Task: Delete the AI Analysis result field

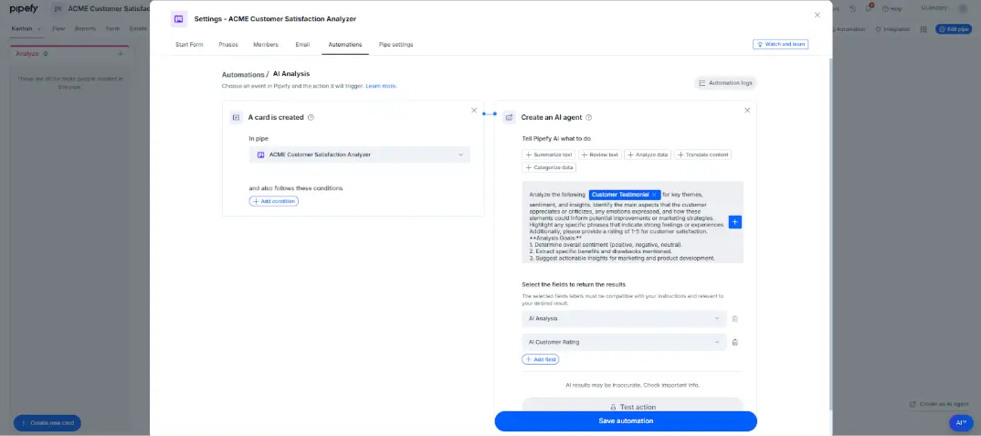Action: coord(735,319)
